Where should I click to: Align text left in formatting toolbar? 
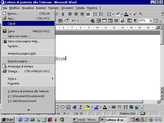tap(70, 14)
